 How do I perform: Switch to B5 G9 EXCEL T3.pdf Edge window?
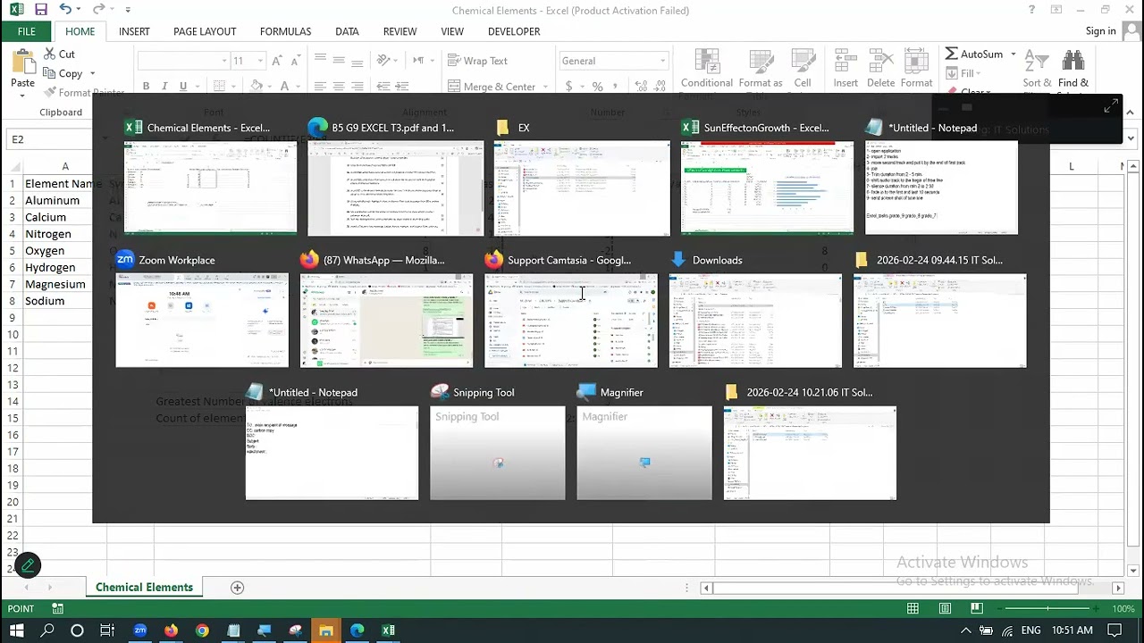pos(395,188)
